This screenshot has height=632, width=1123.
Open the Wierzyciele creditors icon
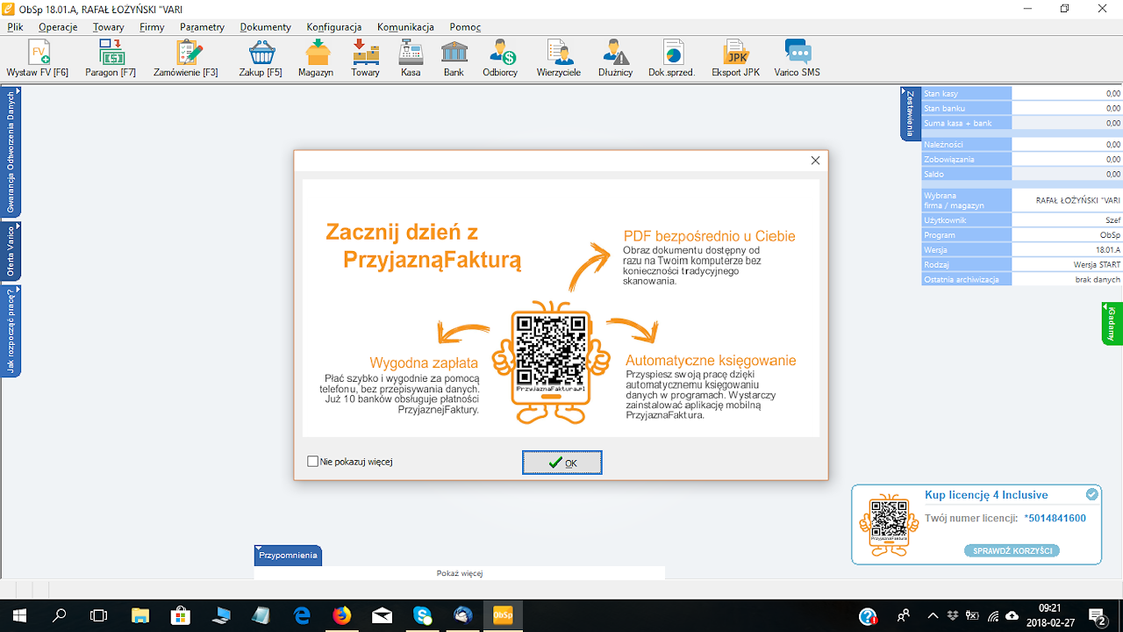559,59
